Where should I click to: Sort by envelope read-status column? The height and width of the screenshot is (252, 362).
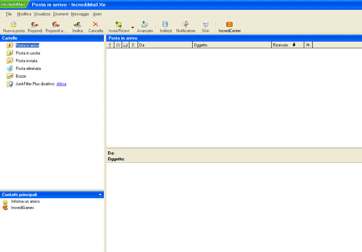coord(125,45)
